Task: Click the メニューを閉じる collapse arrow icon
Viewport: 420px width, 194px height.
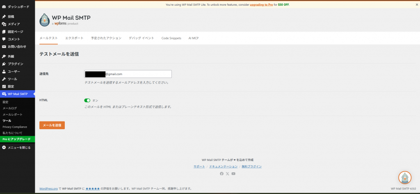Action: (4, 147)
